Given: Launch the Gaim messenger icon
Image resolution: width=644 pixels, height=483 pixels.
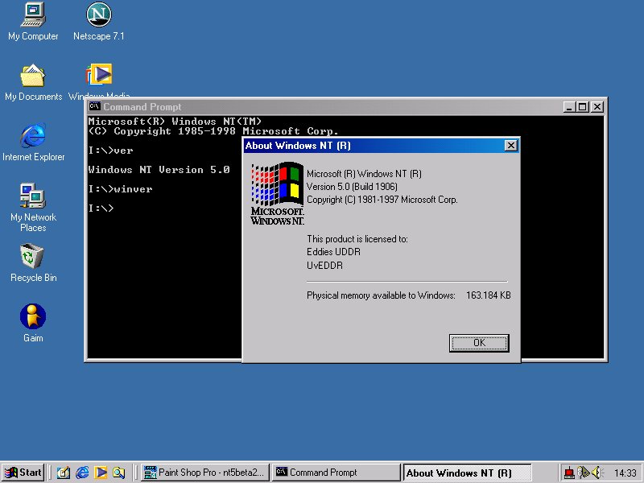Looking at the screenshot, I should coord(33,317).
